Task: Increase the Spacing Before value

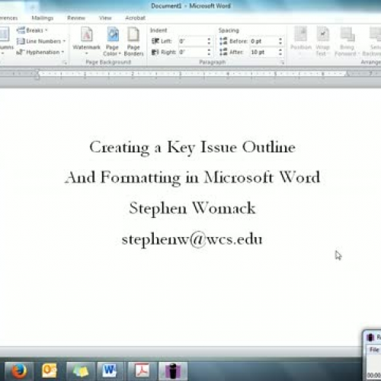Action: [x=280, y=40]
